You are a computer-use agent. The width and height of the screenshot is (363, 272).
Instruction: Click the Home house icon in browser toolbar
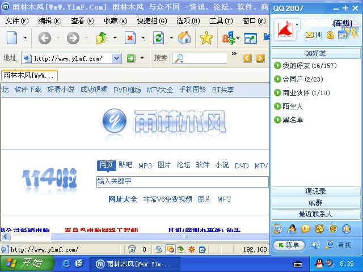click(184, 38)
